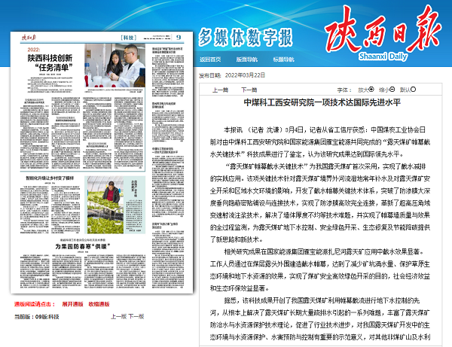Click the publish date 2022年03月22日

click(245, 75)
